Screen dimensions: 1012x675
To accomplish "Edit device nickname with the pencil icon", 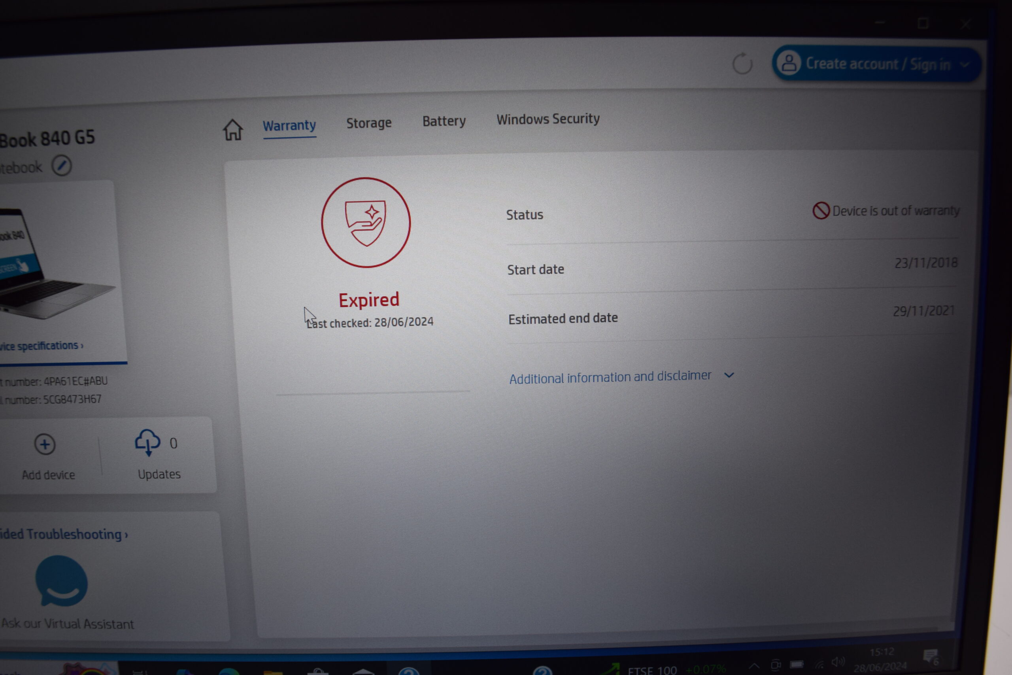I will [62, 166].
